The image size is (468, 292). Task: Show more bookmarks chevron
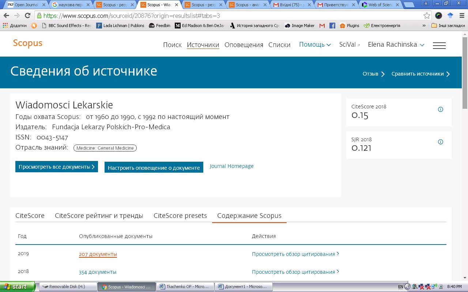(x=424, y=26)
